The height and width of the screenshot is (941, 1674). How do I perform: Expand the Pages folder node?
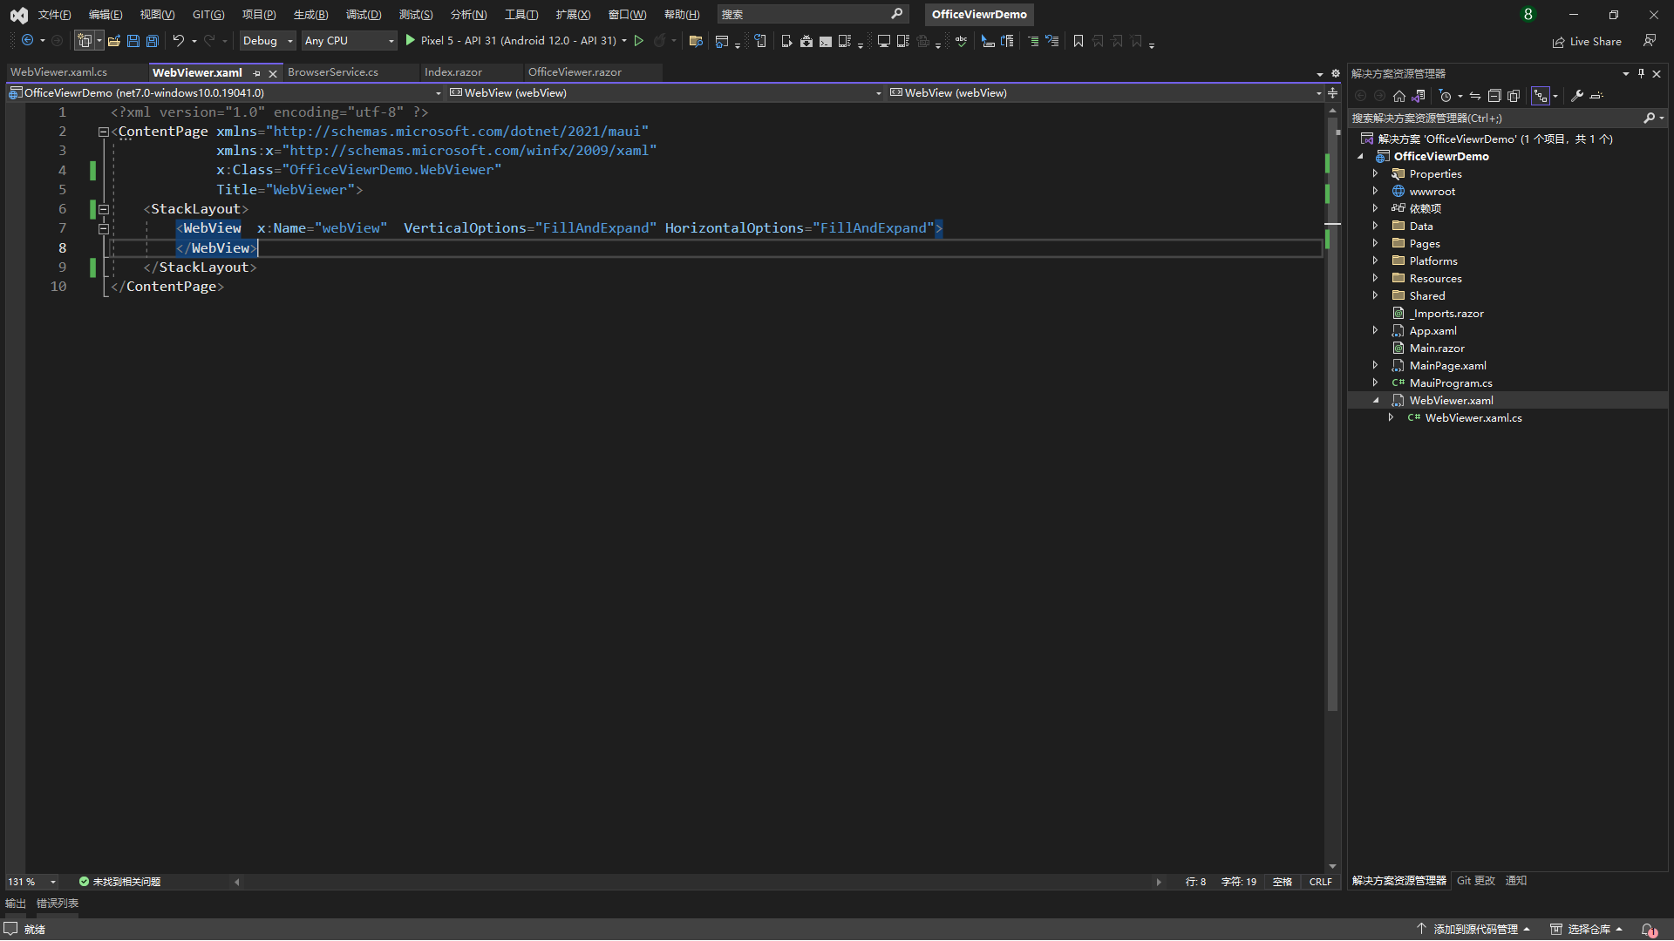coord(1375,243)
